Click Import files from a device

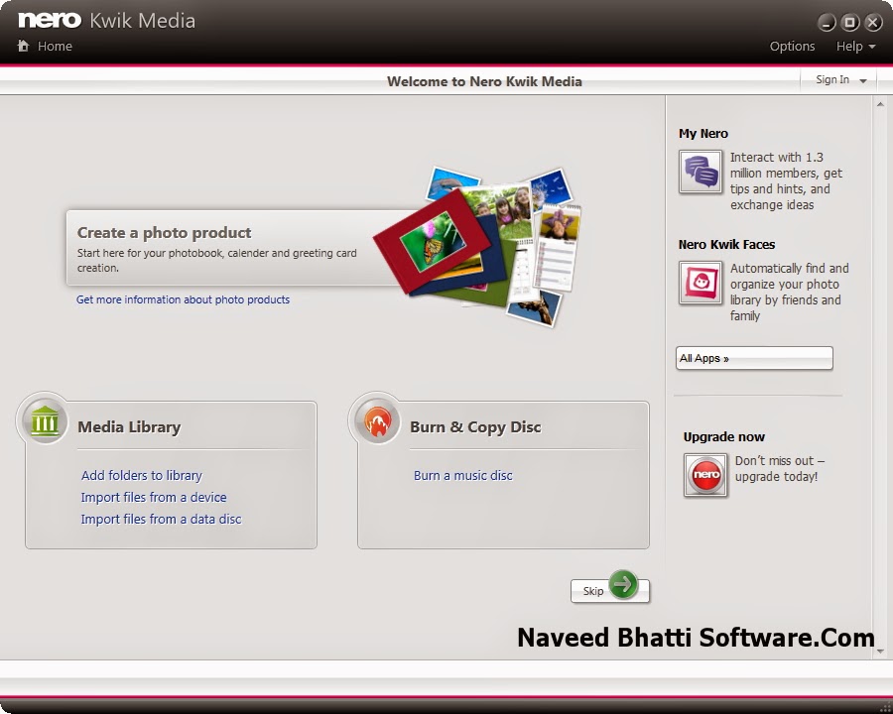(154, 497)
